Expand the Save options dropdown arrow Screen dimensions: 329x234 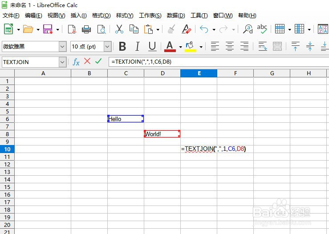click(x=57, y=29)
